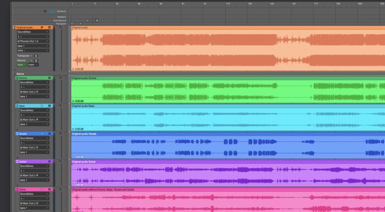Click the Original audio track type icon
Image resolution: width=385 pixels, height=212 pixels.
pos(15,27)
